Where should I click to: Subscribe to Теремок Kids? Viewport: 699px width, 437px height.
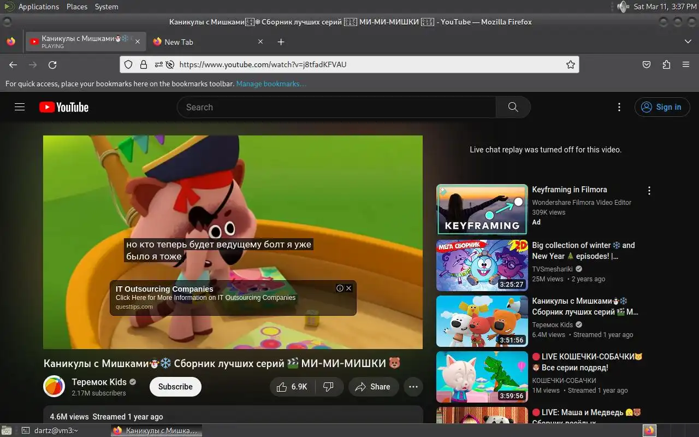(175, 387)
